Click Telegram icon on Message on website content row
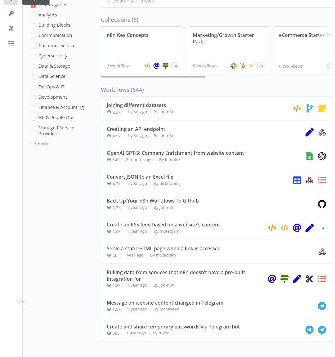This screenshot has height=357, width=335. click(x=322, y=306)
